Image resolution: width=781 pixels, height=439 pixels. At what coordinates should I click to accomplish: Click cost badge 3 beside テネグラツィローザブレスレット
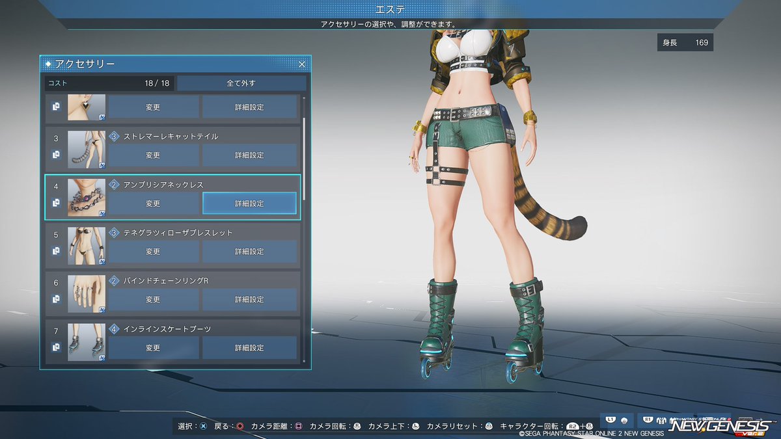coord(114,233)
